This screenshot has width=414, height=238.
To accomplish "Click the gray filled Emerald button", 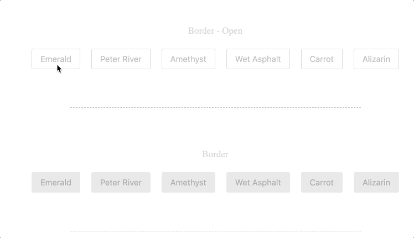I will [x=55, y=183].
